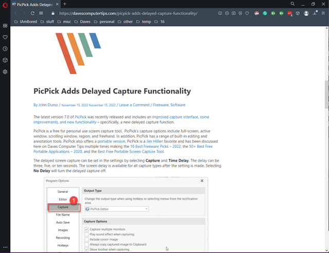This screenshot has width=329, height=253.
Task: Open the portable version link
Action: coord(111,141)
